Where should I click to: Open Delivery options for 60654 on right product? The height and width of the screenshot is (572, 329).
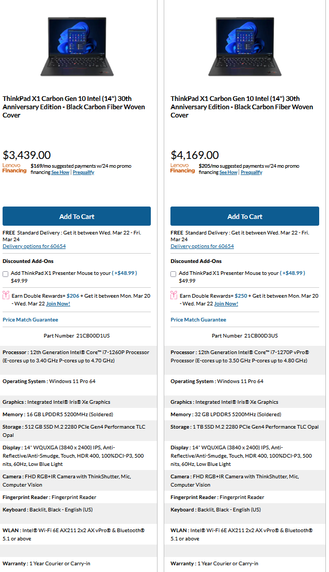tap(202, 246)
